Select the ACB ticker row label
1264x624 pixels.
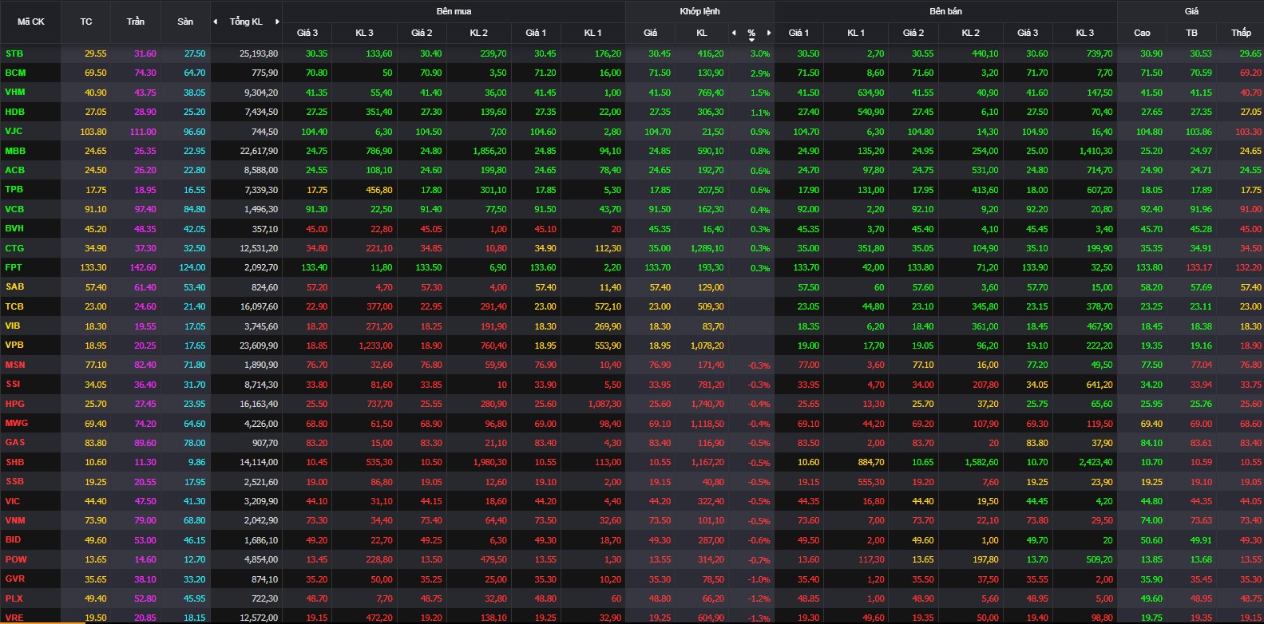point(15,170)
